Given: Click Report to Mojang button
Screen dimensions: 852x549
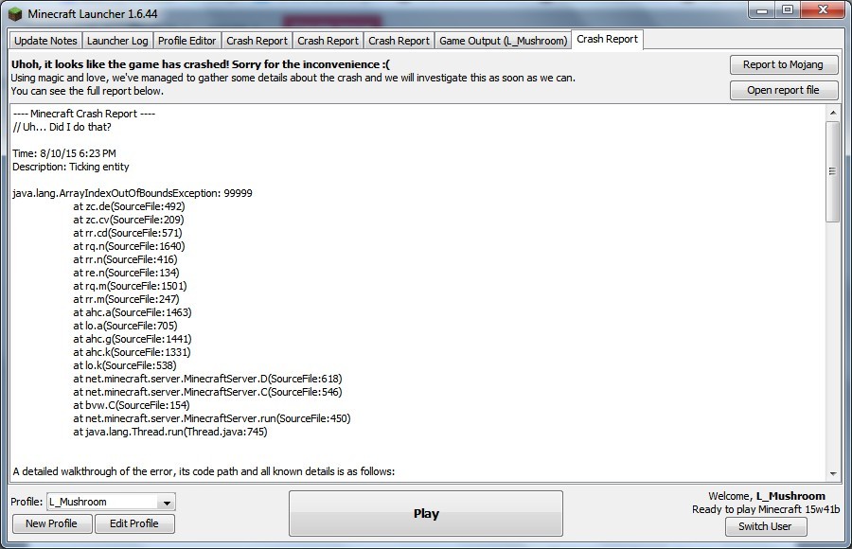Looking at the screenshot, I should [783, 64].
